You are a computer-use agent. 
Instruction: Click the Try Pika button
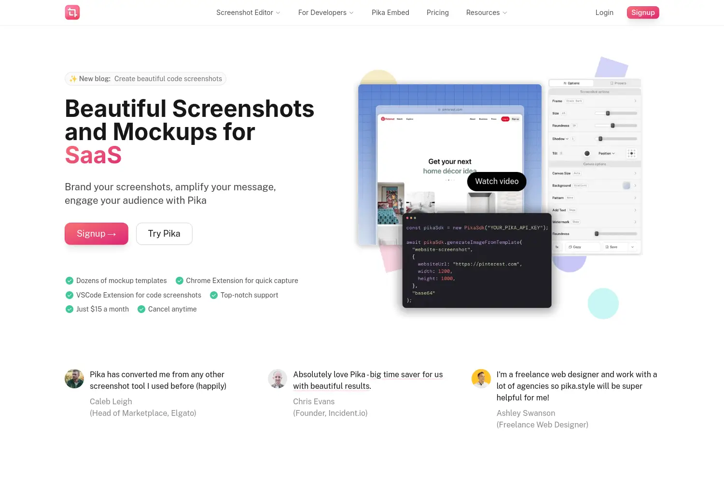(164, 234)
